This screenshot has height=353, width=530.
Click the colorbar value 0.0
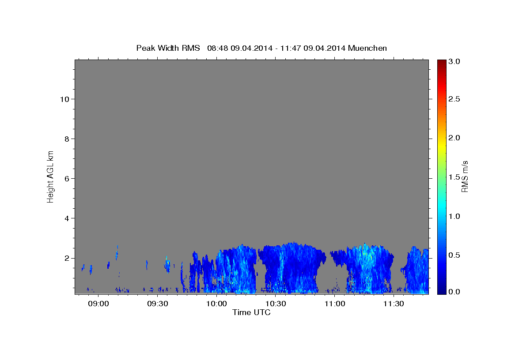click(x=455, y=292)
